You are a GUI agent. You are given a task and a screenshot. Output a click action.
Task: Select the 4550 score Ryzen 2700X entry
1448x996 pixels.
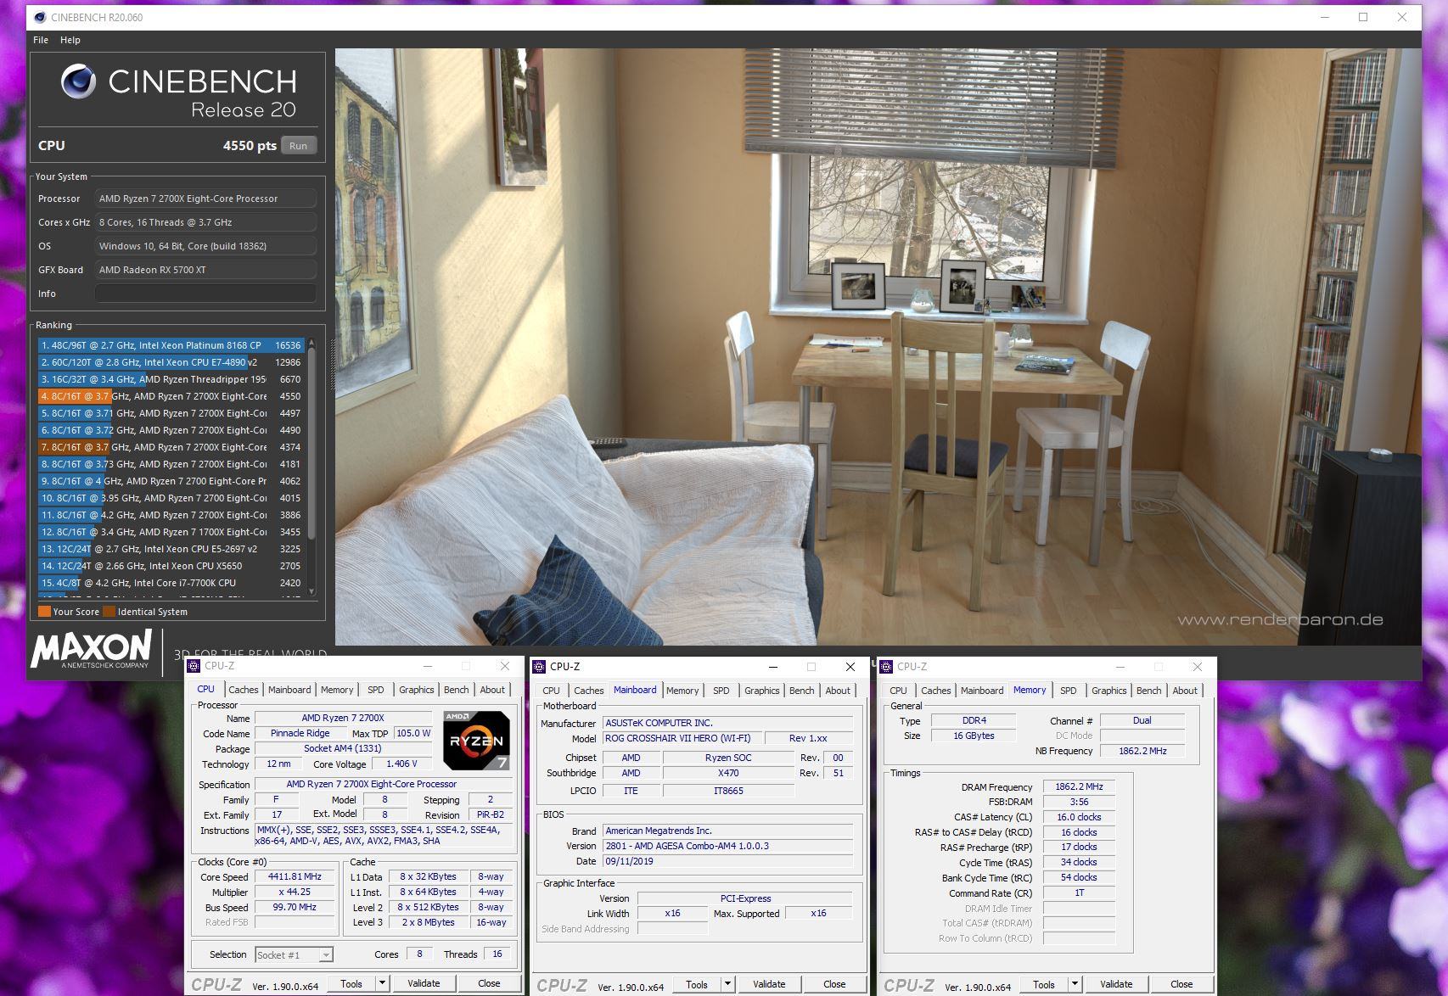coord(171,396)
